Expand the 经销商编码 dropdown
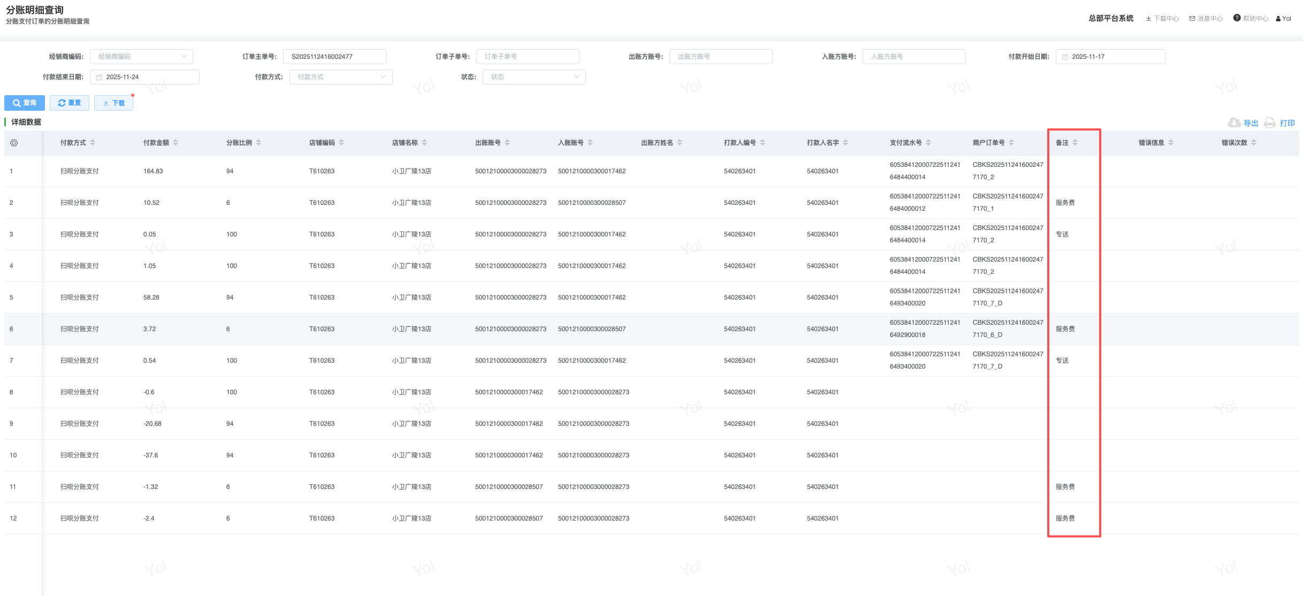 (x=141, y=57)
